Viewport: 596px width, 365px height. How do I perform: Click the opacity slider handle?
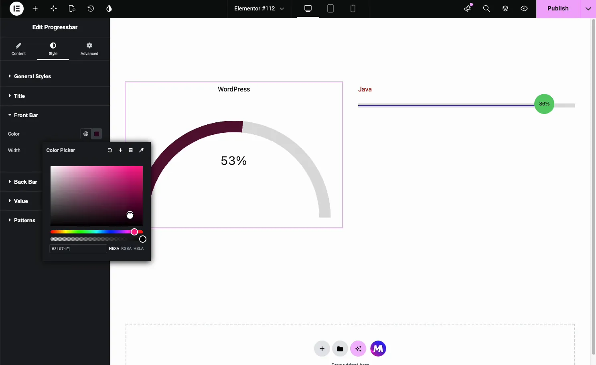(x=142, y=239)
